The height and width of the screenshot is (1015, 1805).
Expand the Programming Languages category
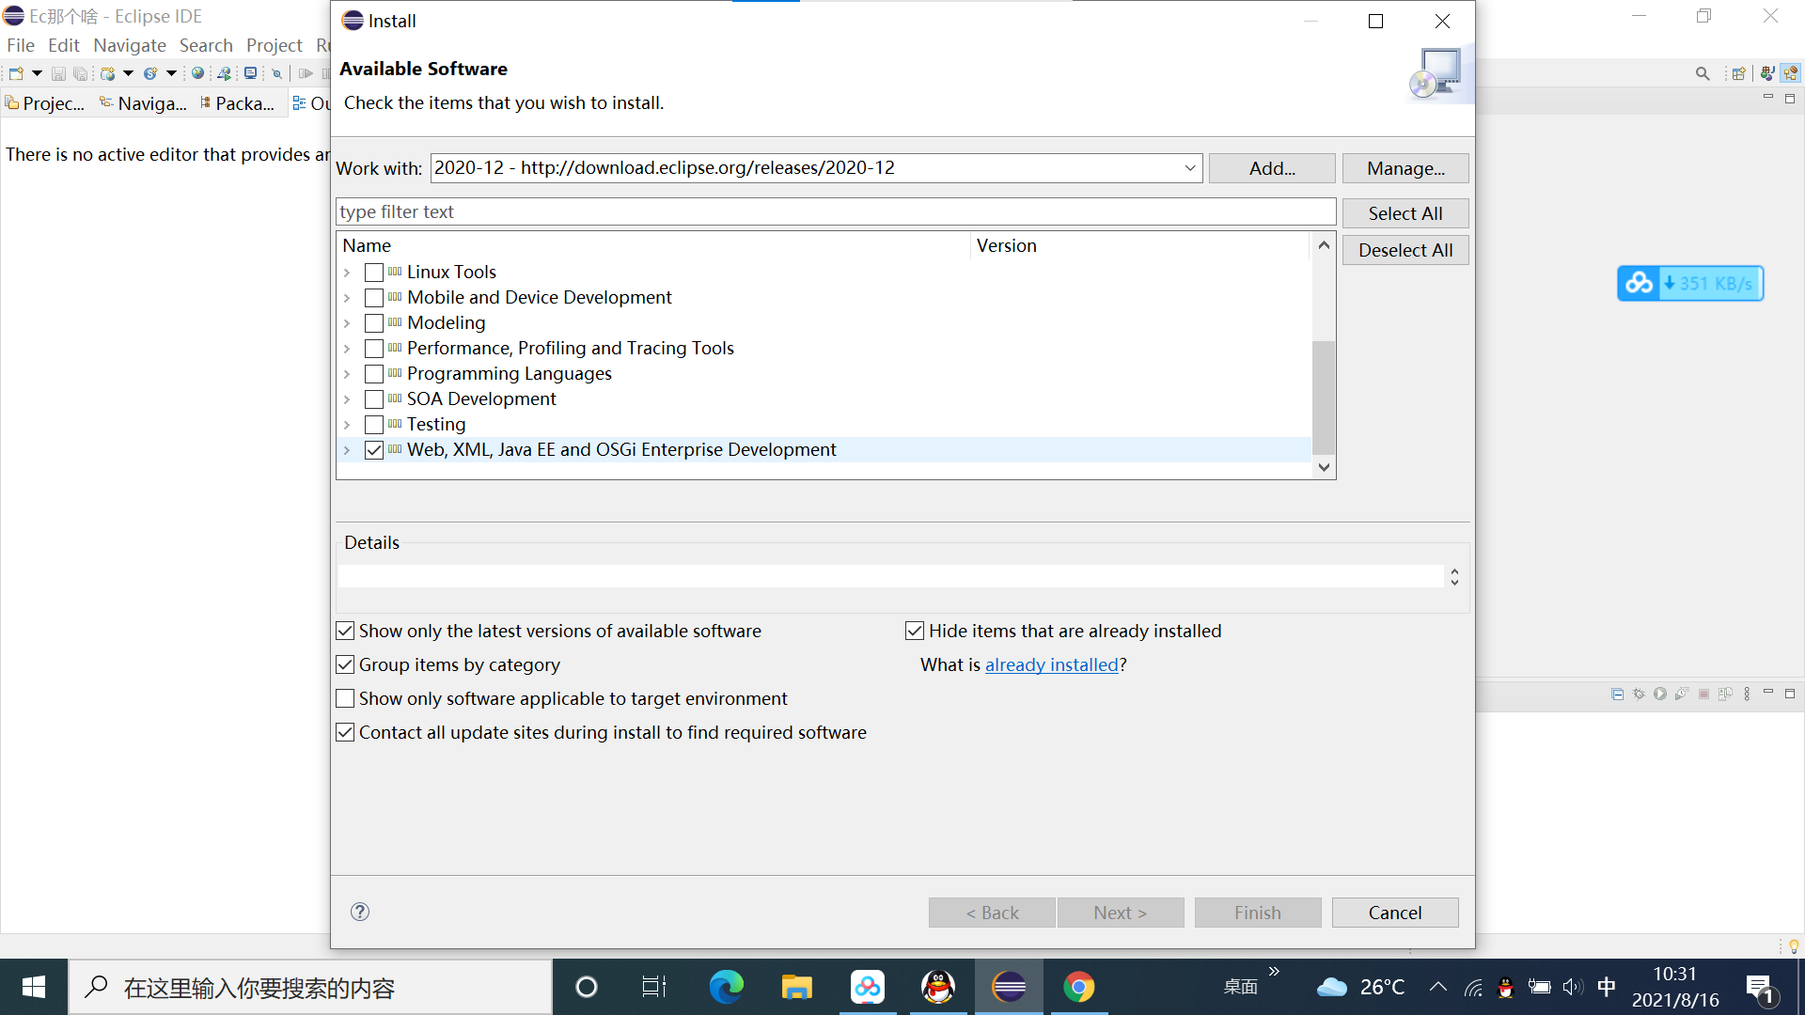pos(349,373)
